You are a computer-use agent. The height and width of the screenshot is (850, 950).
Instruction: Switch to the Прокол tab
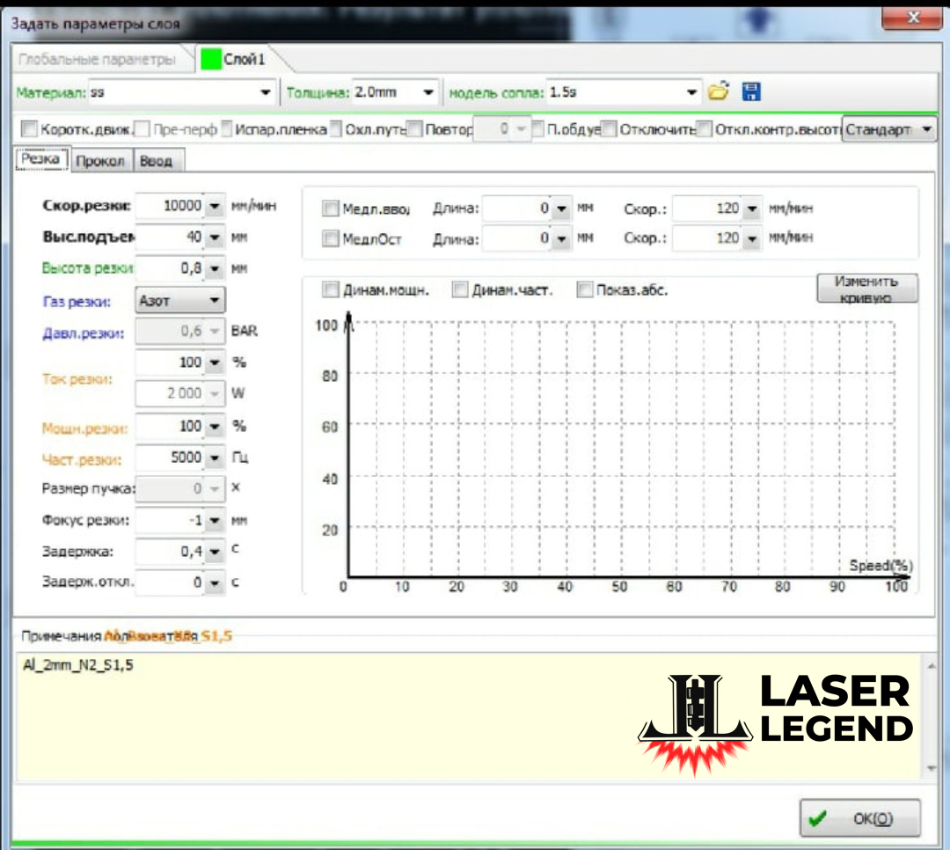(100, 160)
